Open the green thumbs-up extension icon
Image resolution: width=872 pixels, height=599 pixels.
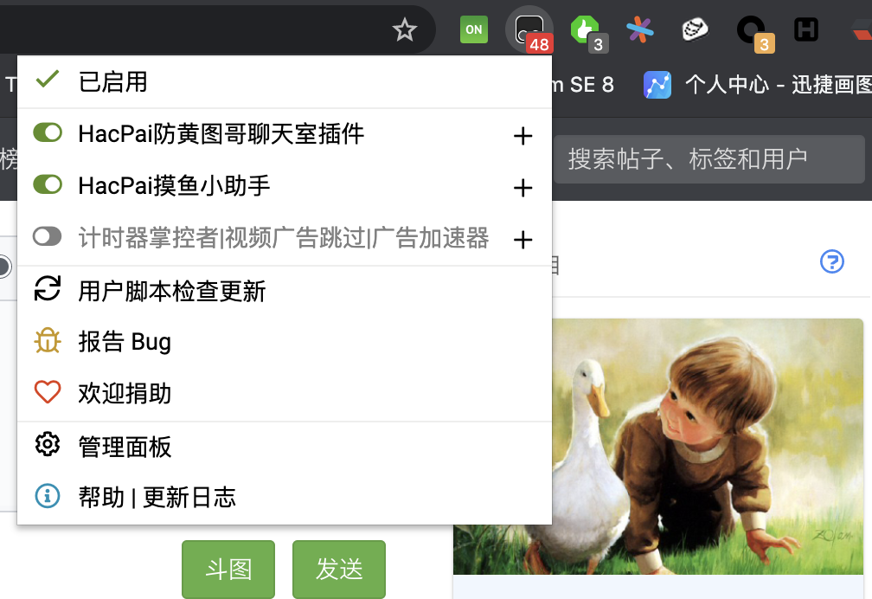587,30
